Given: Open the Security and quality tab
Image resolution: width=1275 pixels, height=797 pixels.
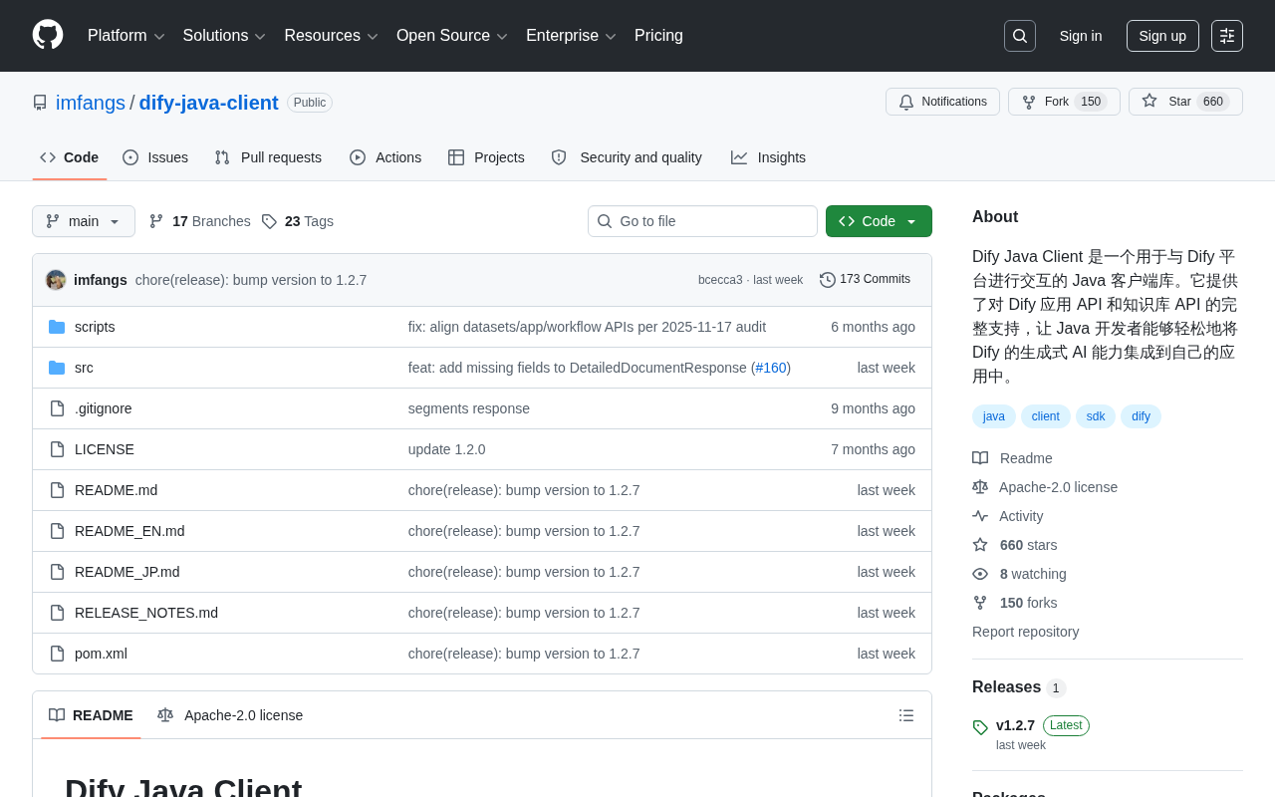Looking at the screenshot, I should [x=627, y=157].
